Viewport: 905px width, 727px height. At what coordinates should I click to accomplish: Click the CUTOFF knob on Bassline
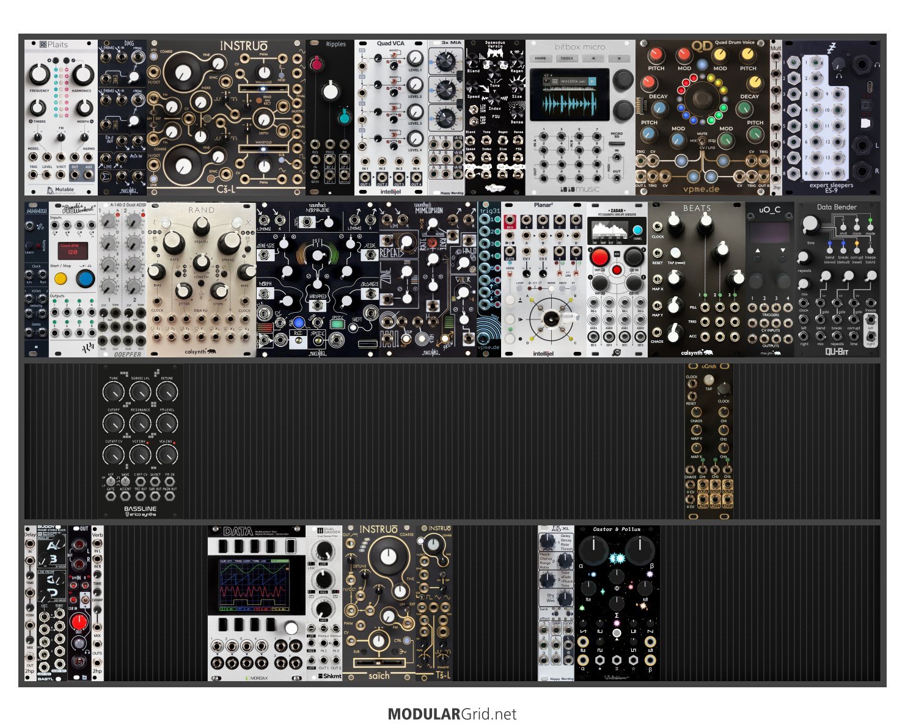[x=114, y=423]
